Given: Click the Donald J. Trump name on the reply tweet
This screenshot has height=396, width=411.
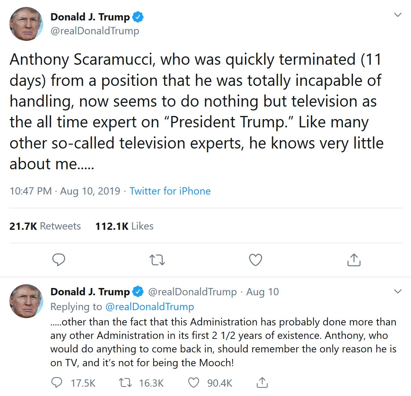Looking at the screenshot, I should (90, 292).
